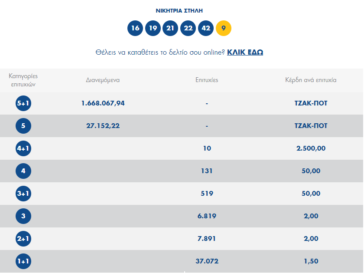
Task: Click the 5+1 category badge
Action: pyautogui.click(x=23, y=103)
